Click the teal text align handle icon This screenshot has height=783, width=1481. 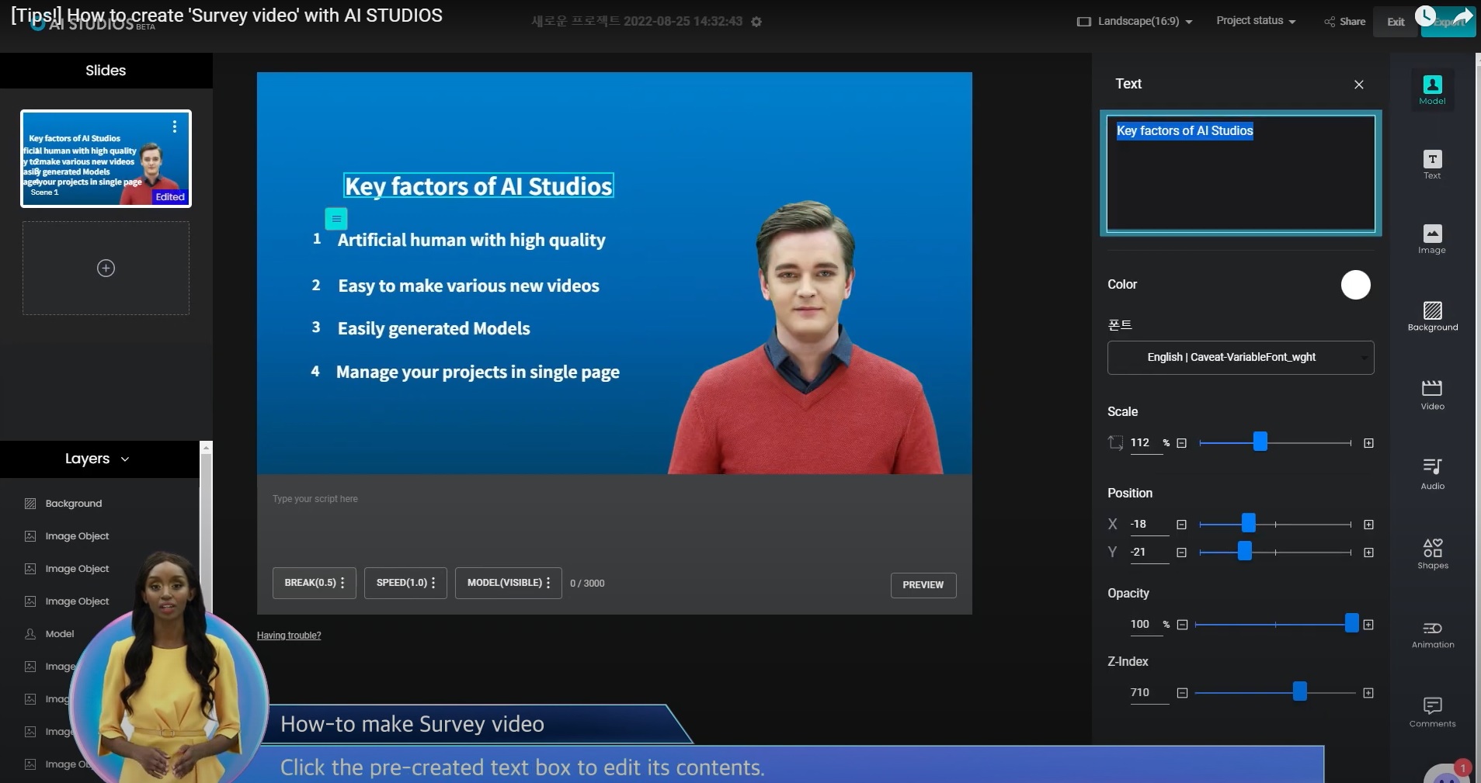coord(336,219)
